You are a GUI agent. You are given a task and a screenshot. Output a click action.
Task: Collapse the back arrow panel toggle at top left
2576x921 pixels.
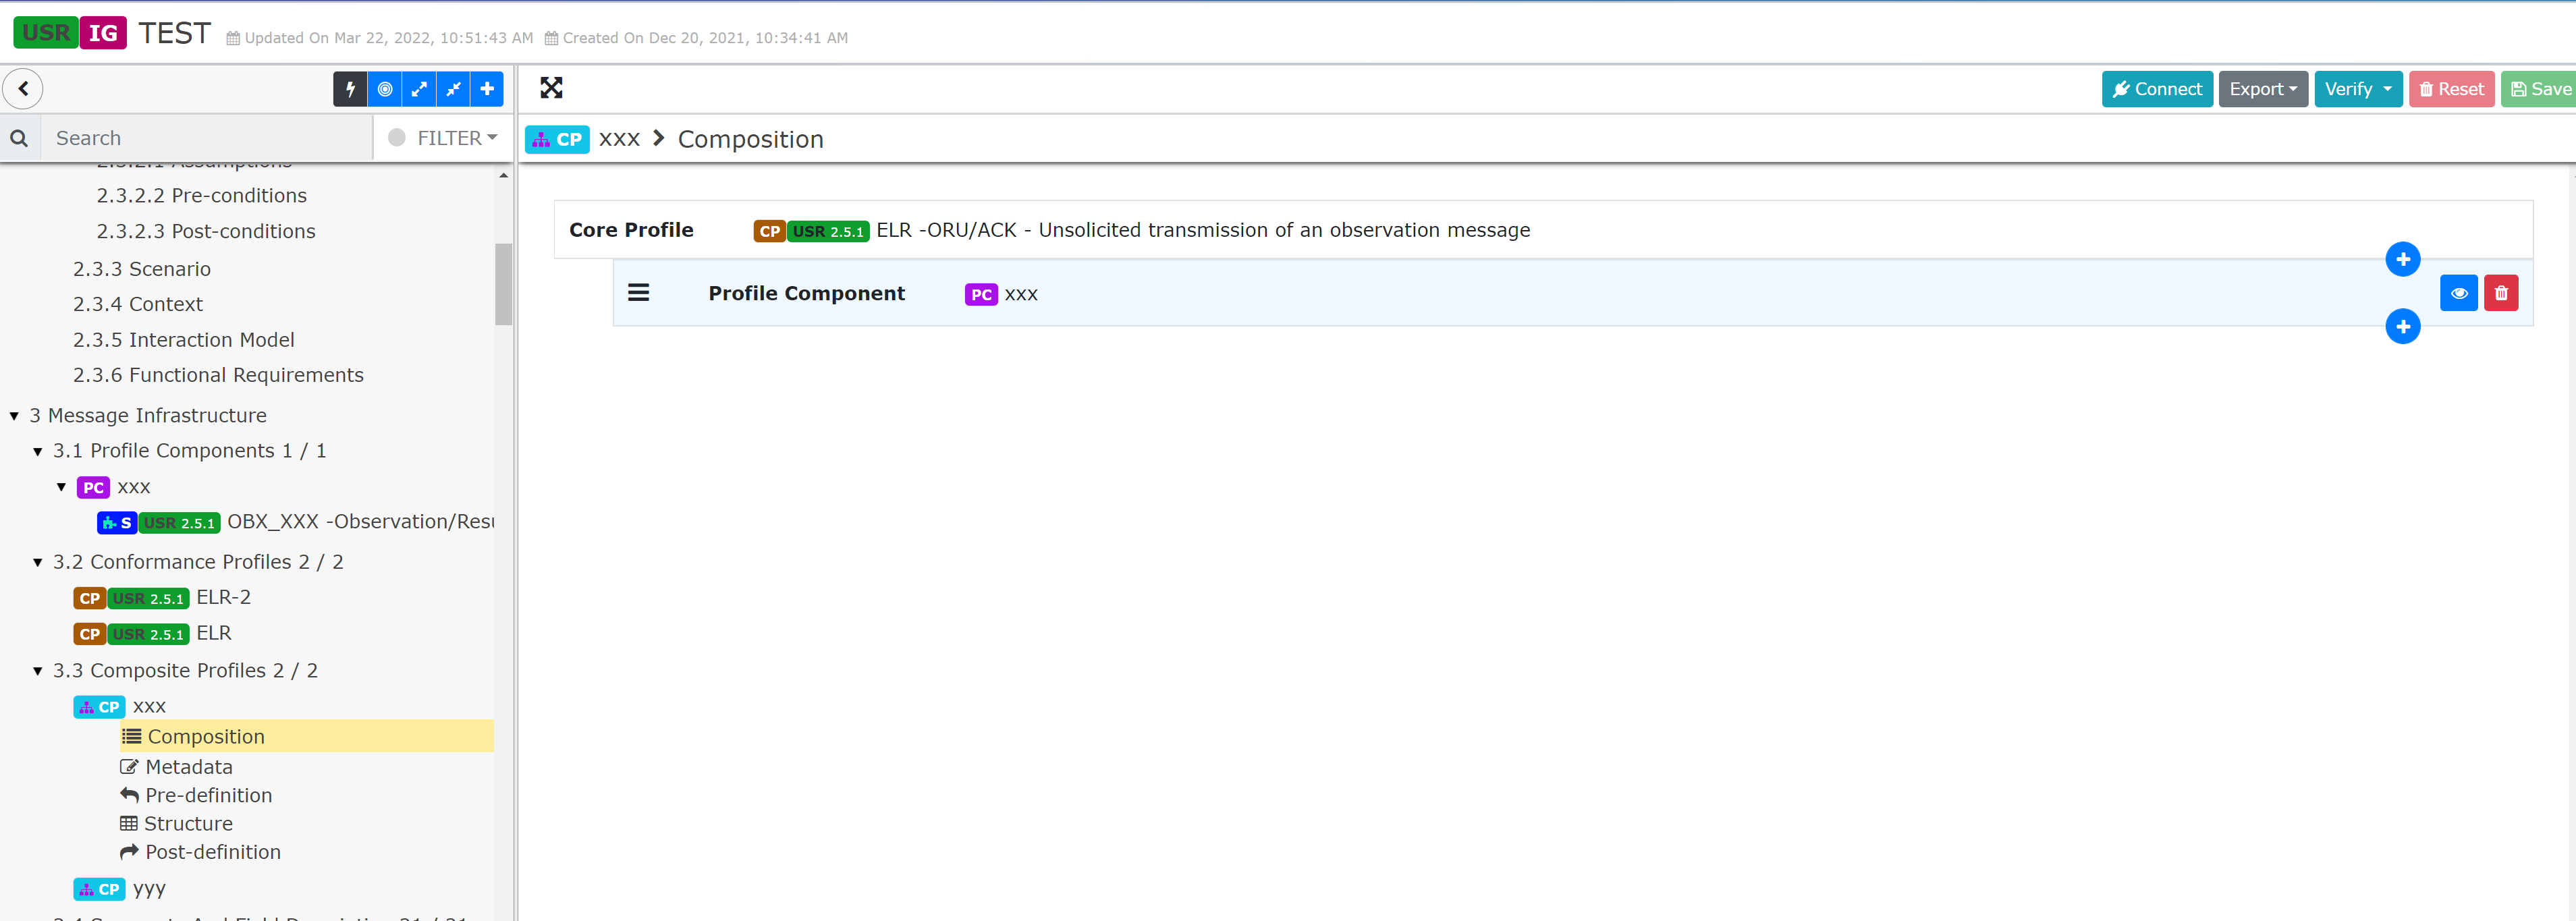(23, 88)
